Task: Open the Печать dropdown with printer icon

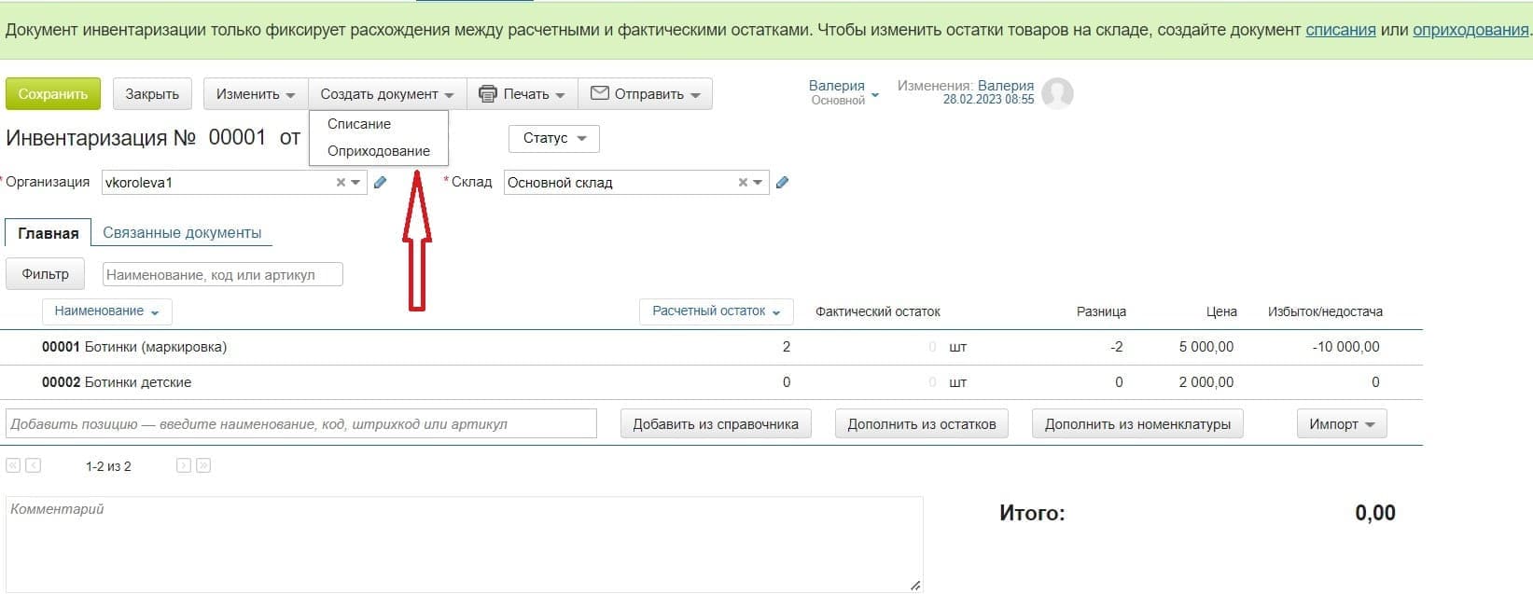Action: (x=522, y=94)
